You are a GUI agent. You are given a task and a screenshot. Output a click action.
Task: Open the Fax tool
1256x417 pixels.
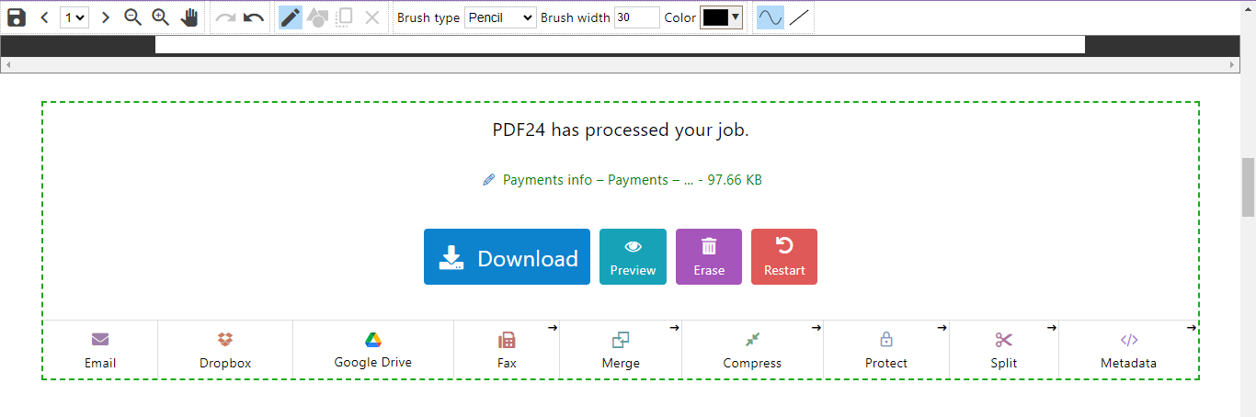[x=507, y=349]
